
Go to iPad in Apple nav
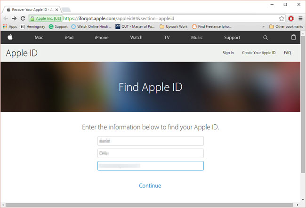pos(69,38)
